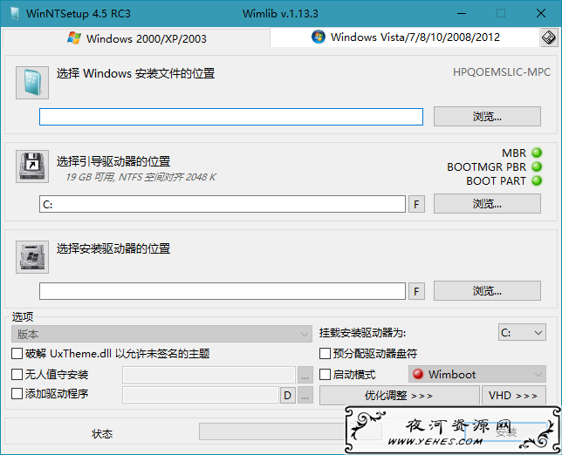
Task: Click the 19 GB free NTFS info text
Action: (x=140, y=177)
